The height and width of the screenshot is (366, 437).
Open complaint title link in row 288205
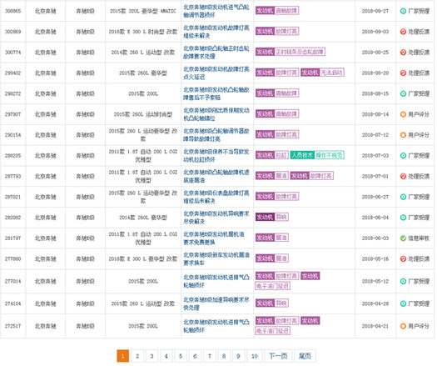216,156
